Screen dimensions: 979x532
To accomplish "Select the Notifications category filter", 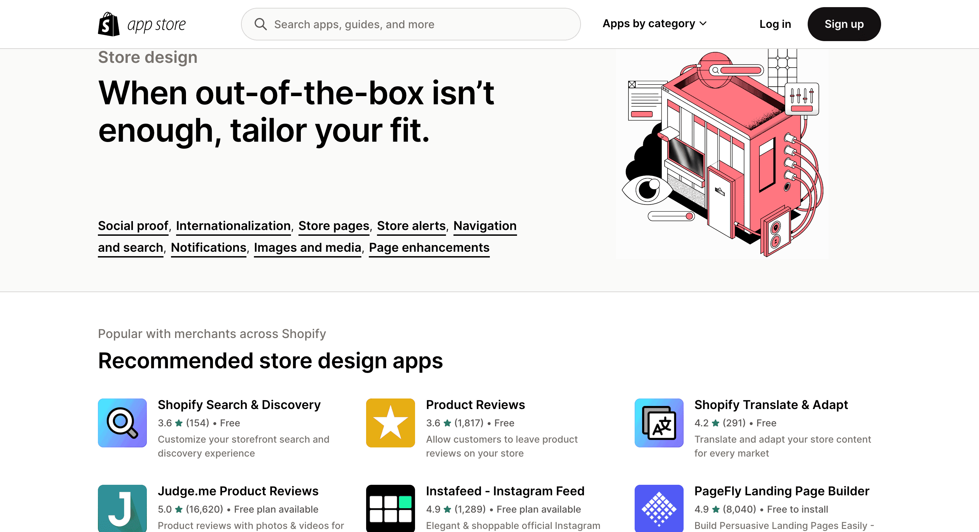I will coord(208,248).
